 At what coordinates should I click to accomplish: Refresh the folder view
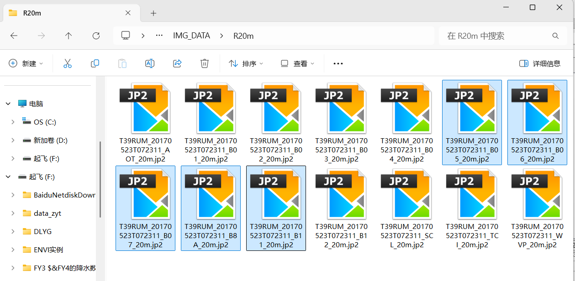pos(96,36)
